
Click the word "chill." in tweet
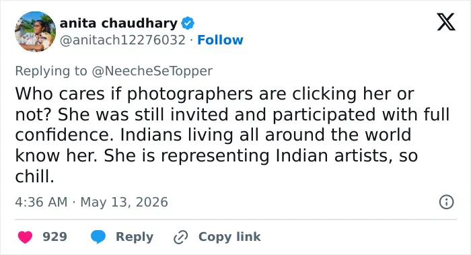(x=34, y=176)
